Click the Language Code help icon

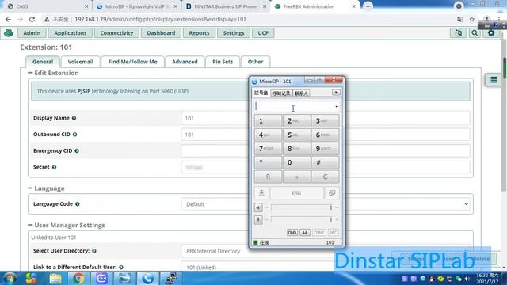point(78,204)
